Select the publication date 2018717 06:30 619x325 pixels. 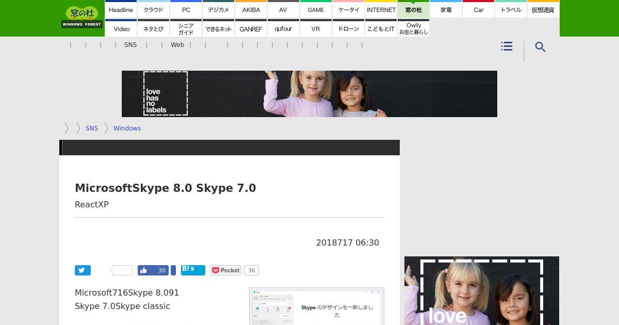[348, 242]
